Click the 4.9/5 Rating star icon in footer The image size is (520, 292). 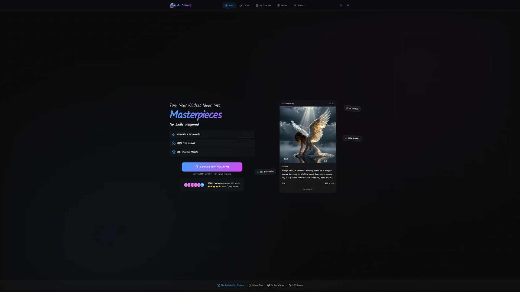pos(290,285)
